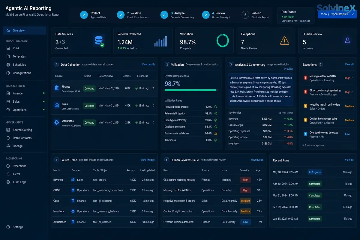360x240 pixels.
Task: Click the Configurations gear icon
Action: pos(8,73)
